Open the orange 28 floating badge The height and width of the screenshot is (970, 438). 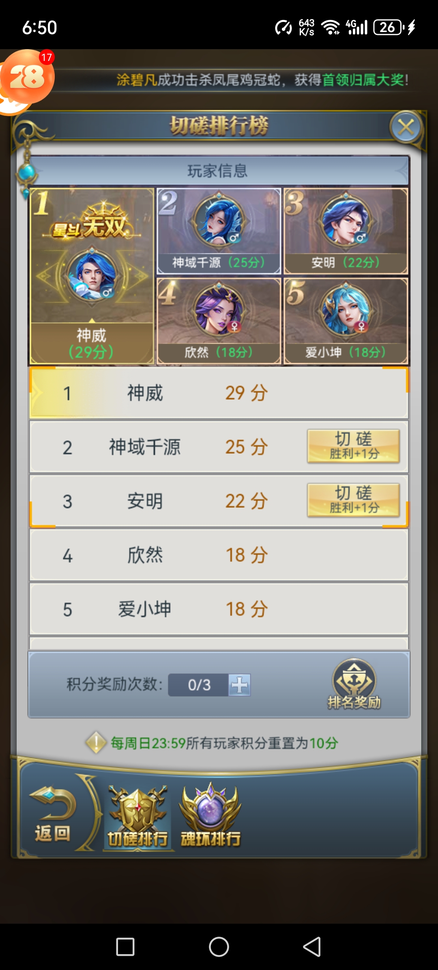[27, 77]
